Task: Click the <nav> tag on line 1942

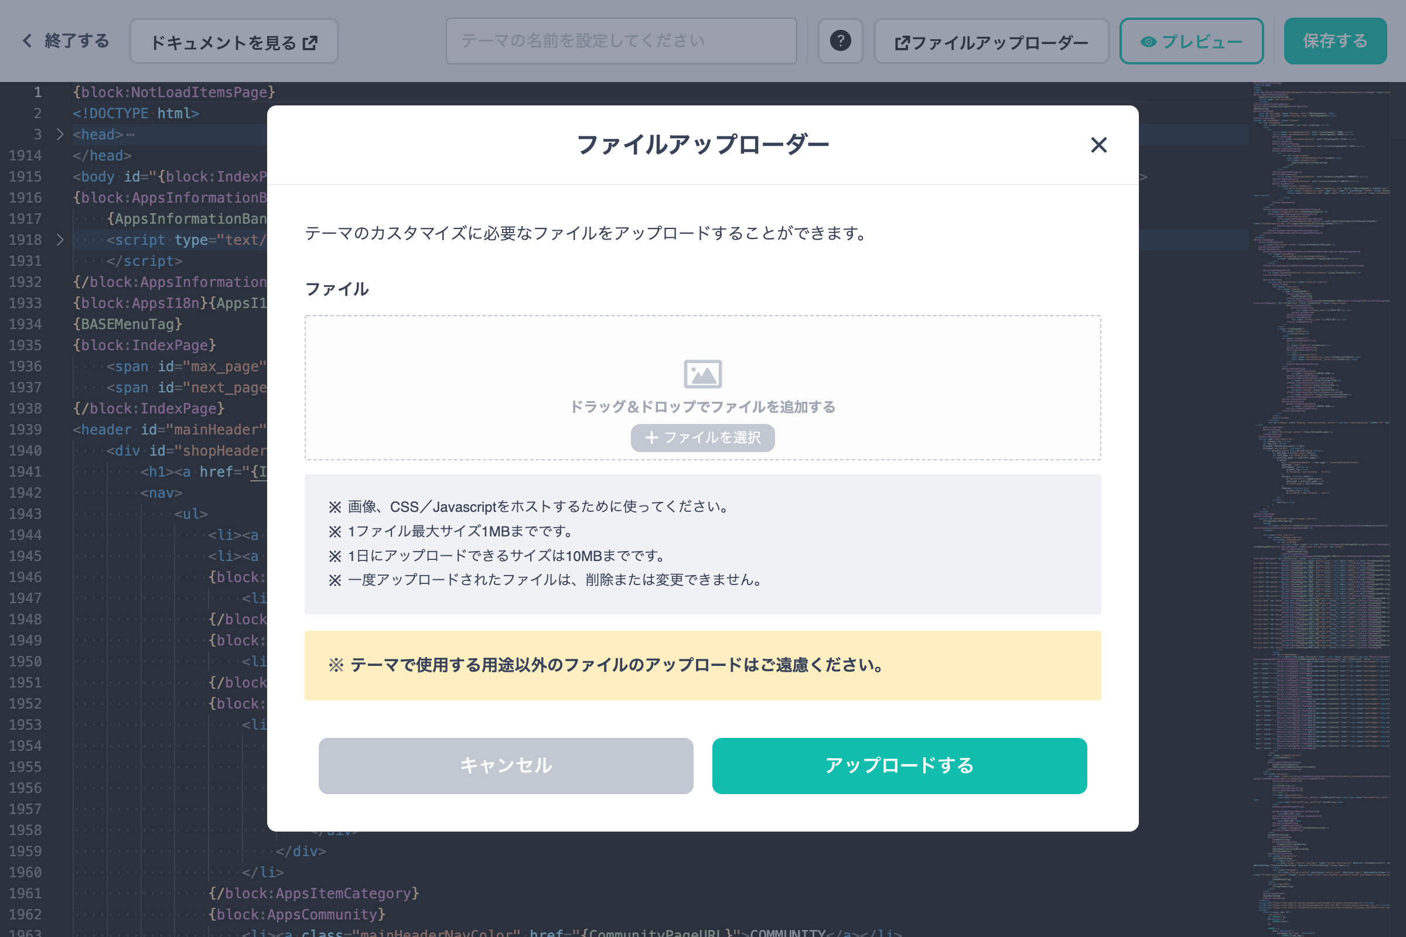Action: coord(162,493)
